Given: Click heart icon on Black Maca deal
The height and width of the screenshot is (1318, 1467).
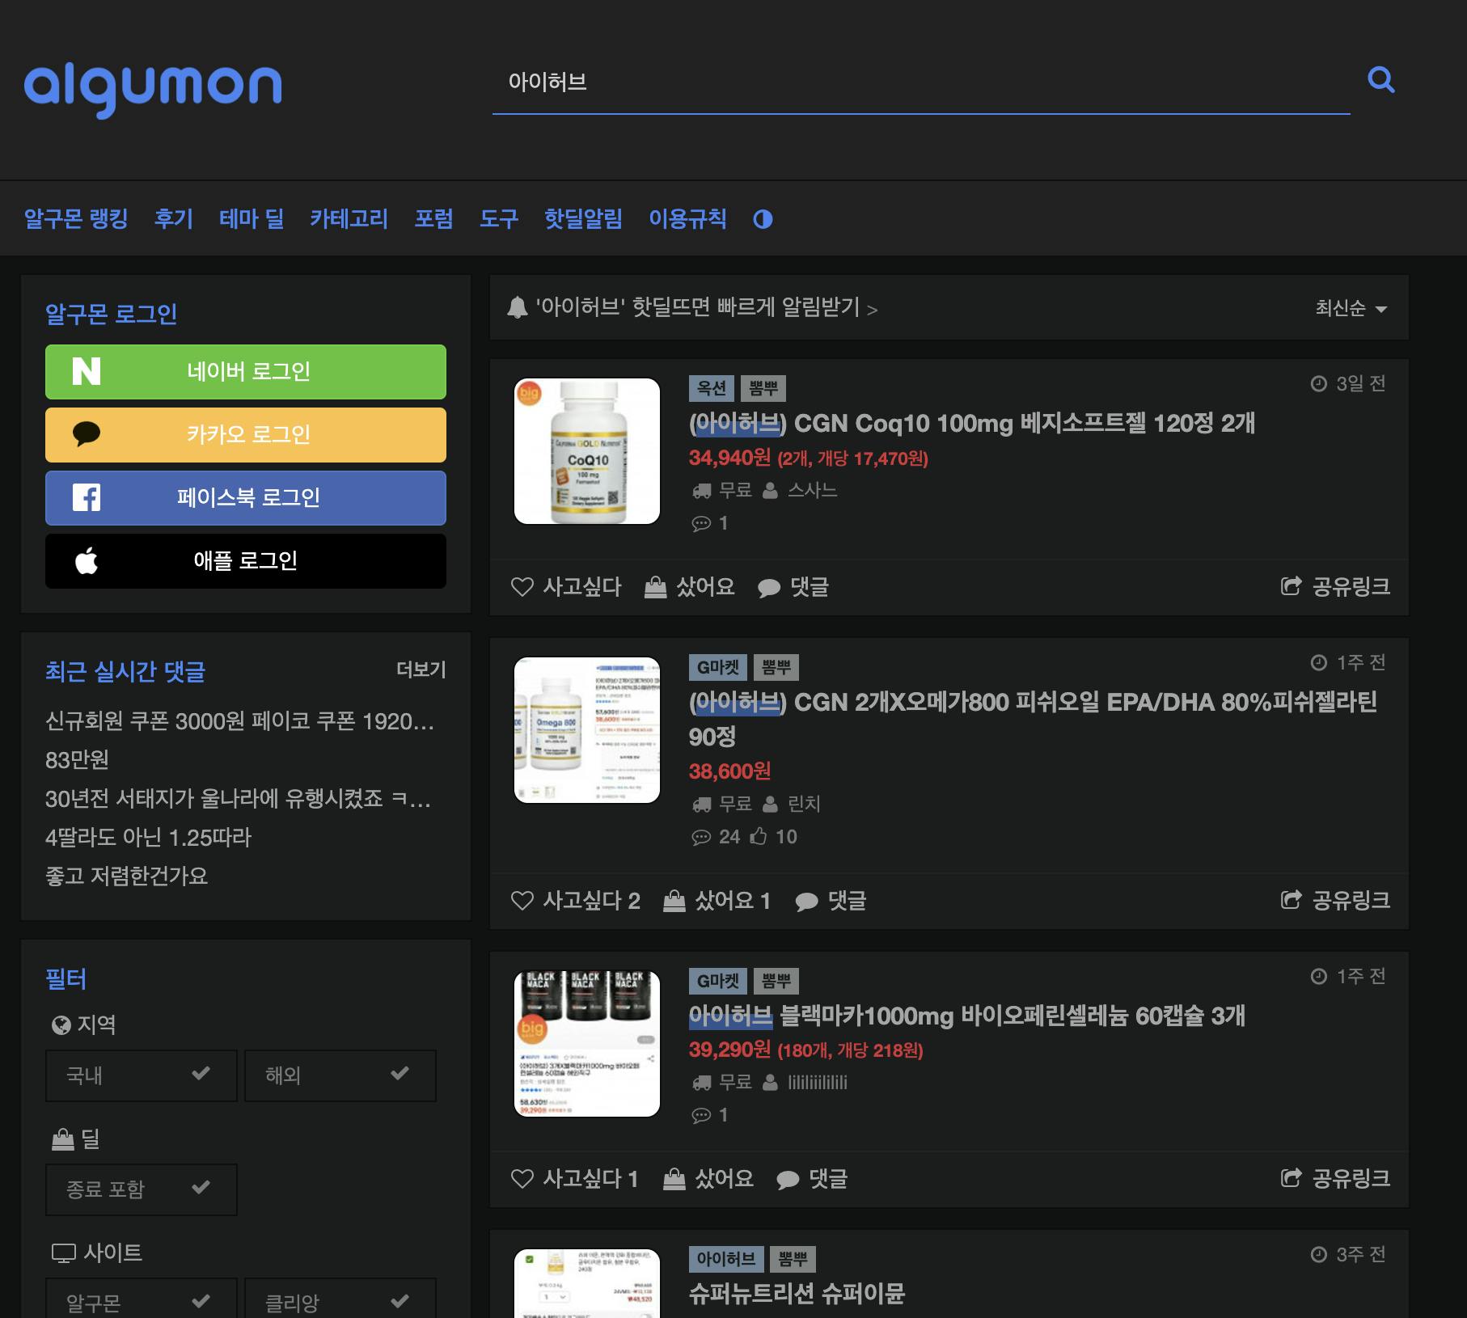Looking at the screenshot, I should (522, 1179).
